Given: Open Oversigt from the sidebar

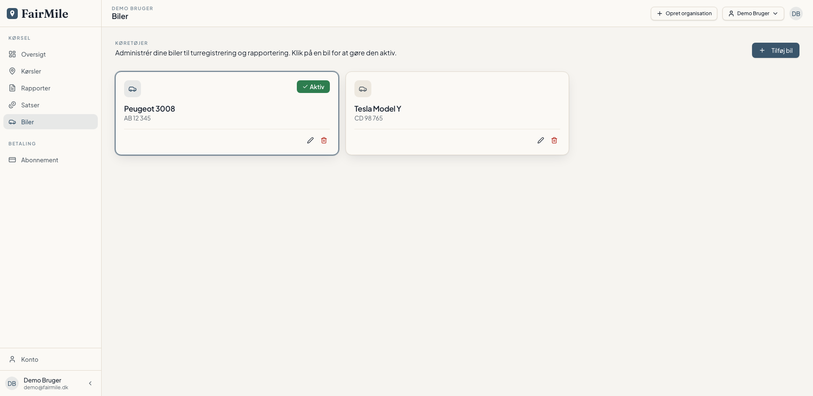Looking at the screenshot, I should [50, 54].
